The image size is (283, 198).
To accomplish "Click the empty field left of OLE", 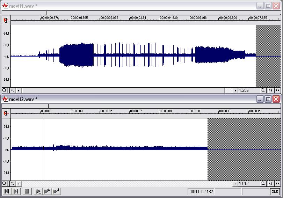I will [255, 191].
